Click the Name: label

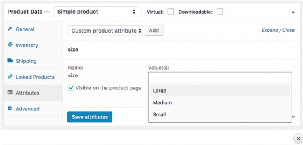point(76,68)
